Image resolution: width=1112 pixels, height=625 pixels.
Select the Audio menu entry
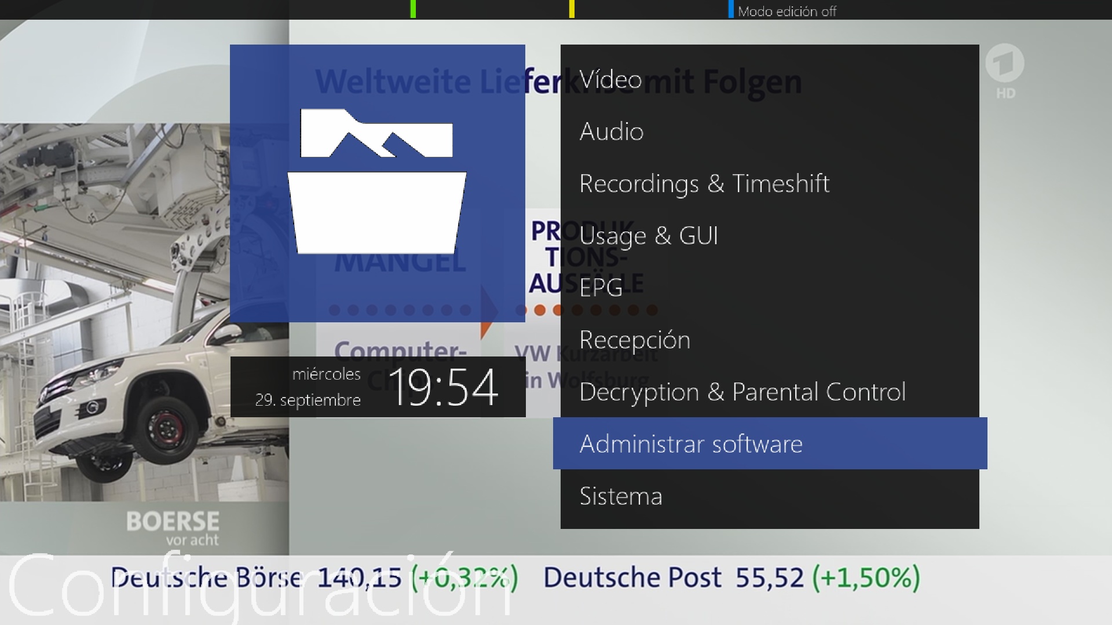click(612, 132)
